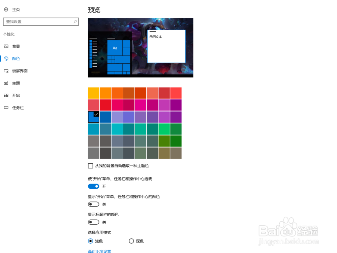Image resolution: width=337 pixels, height=253 pixels.
Task: Go to 锁屏界面 settings
Action: (20, 71)
